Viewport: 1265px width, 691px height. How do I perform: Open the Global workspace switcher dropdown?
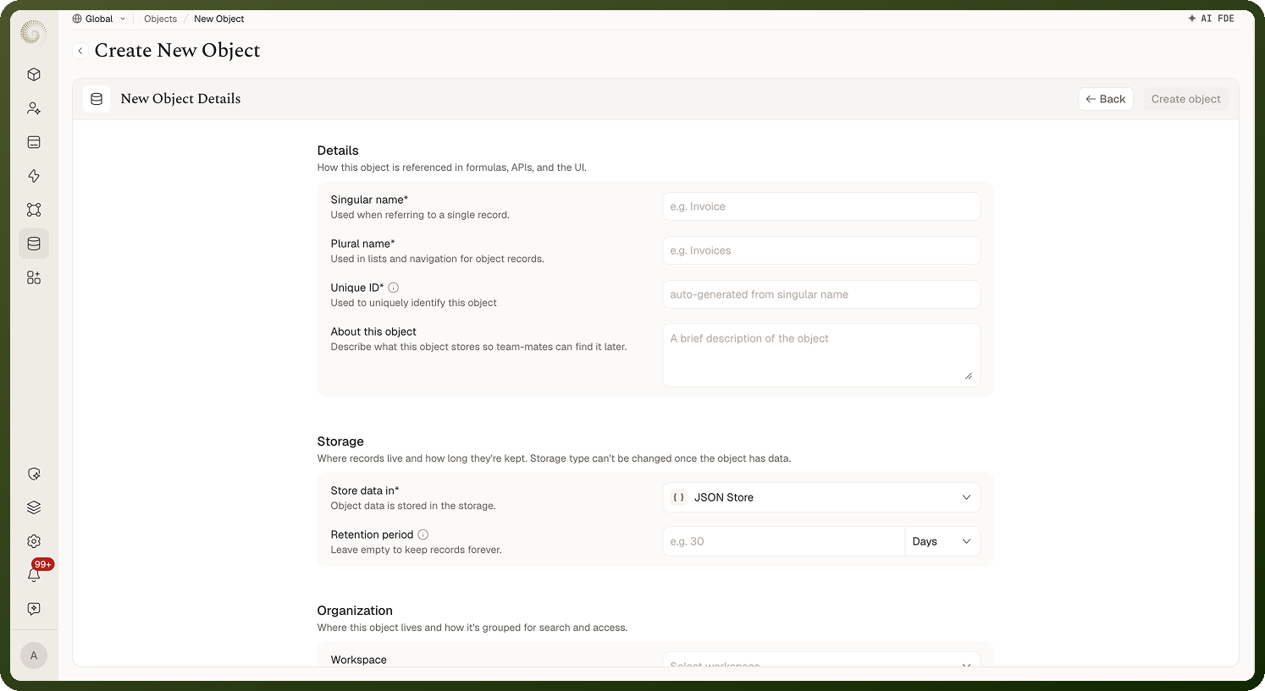(99, 19)
